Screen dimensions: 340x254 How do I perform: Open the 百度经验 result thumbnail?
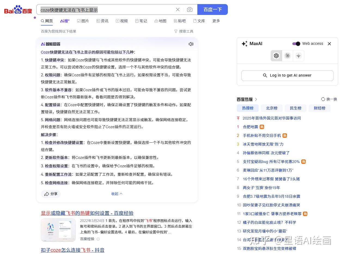click(x=58, y=230)
